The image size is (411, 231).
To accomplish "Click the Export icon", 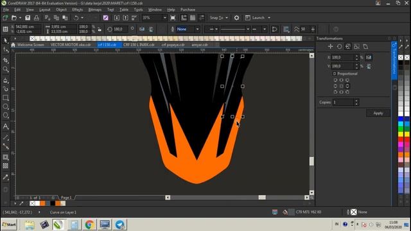I will coord(126,18).
